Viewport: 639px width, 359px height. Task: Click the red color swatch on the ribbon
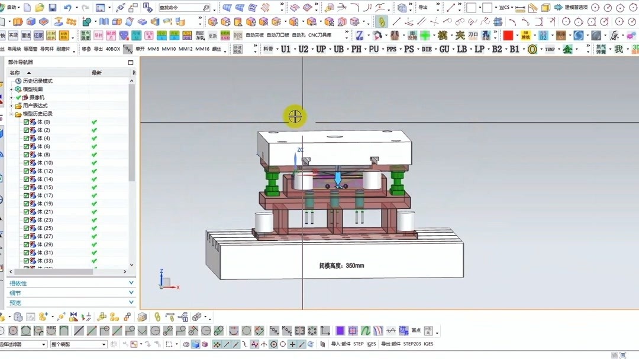coord(508,35)
